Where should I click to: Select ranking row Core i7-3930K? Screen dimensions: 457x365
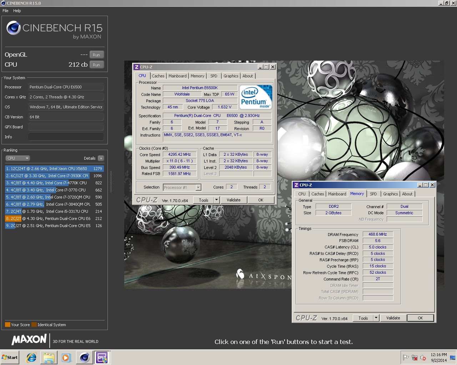point(54,176)
